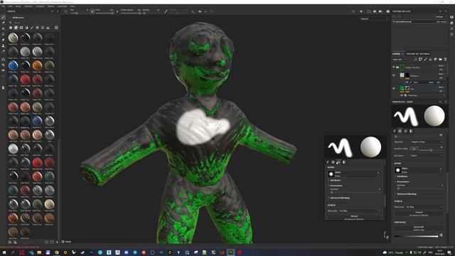The image size is (455, 256).
Task: Add effect to layer in Layers toolbar
Action: tap(415, 60)
